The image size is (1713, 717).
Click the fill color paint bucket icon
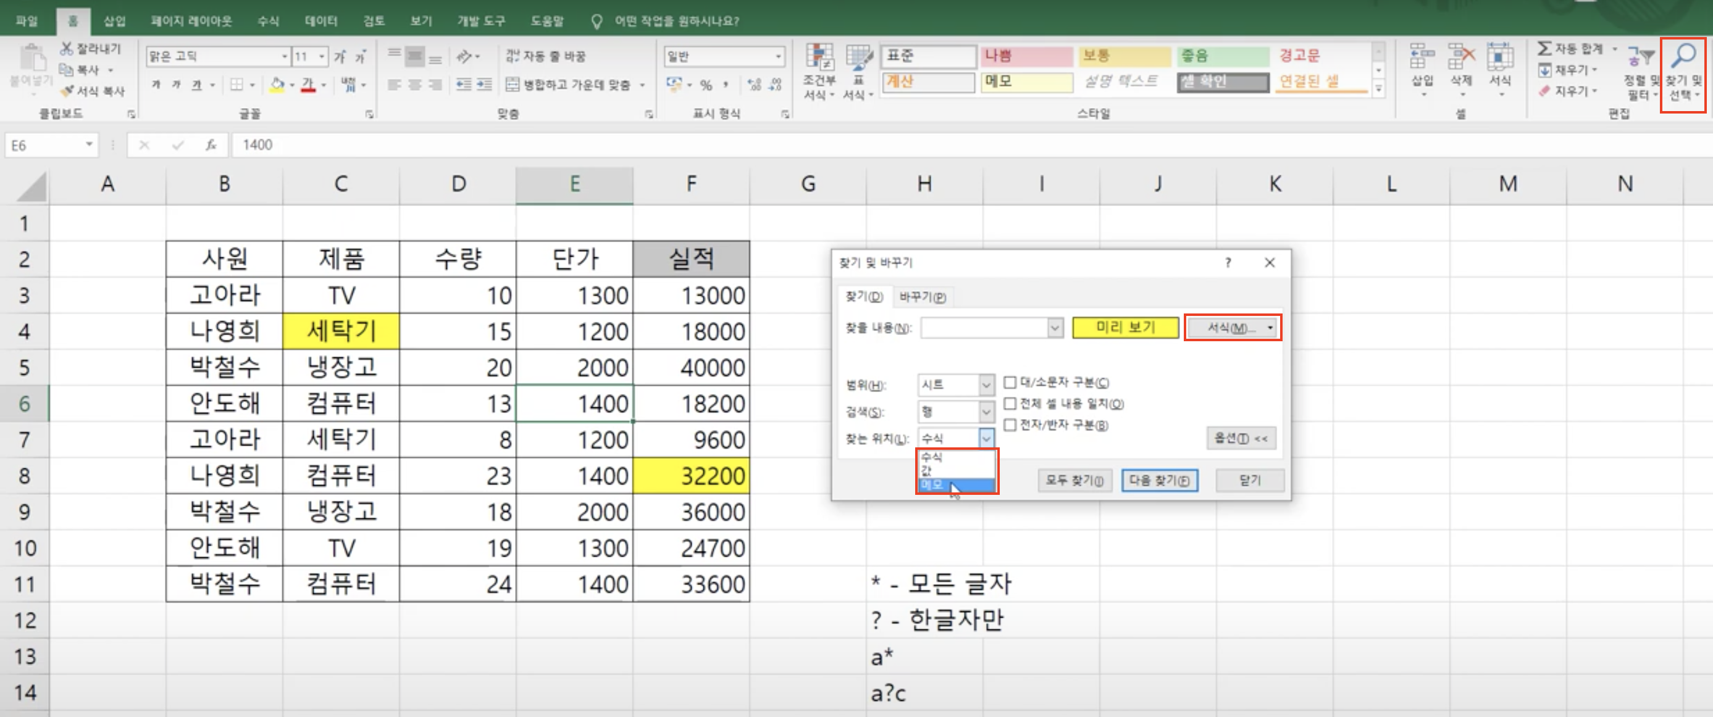pos(277,85)
